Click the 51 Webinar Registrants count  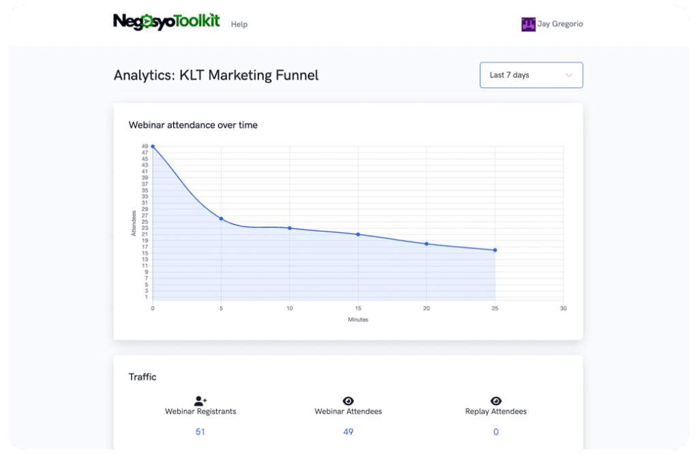click(200, 432)
